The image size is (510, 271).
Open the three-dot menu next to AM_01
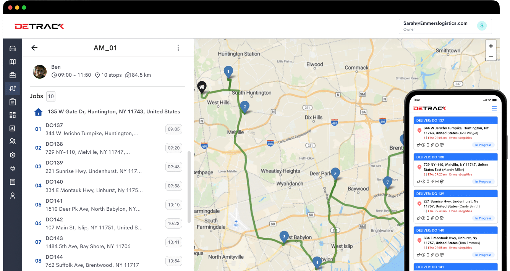(178, 47)
